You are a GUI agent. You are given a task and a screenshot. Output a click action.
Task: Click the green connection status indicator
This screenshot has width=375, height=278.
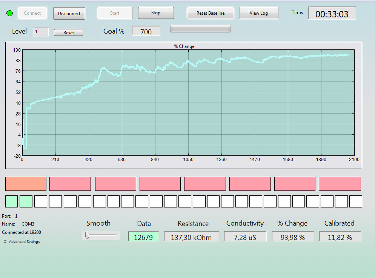tap(9, 13)
